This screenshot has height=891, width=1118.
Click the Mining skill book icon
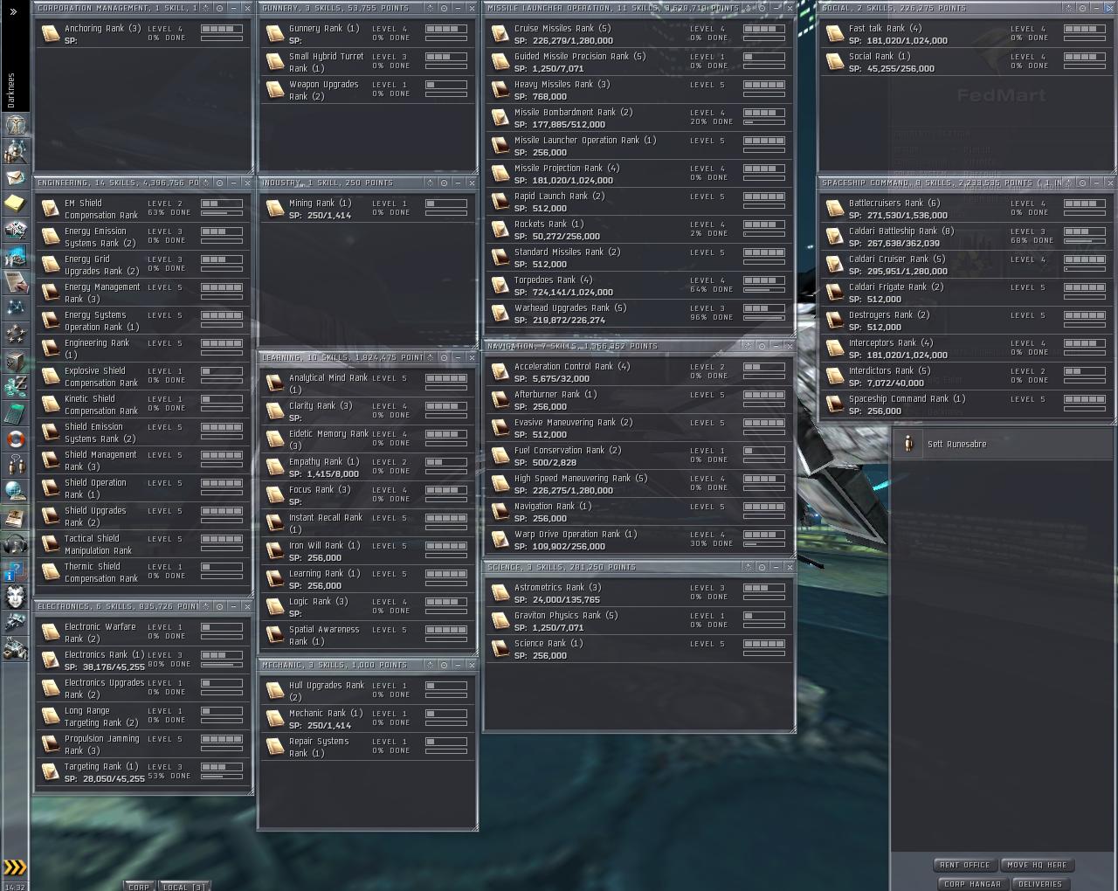(x=275, y=209)
